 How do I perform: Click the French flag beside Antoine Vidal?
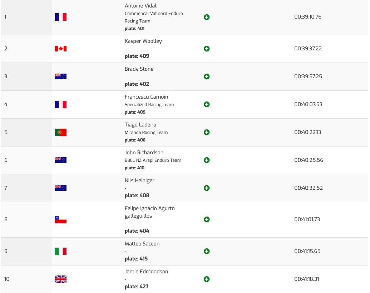(x=61, y=17)
